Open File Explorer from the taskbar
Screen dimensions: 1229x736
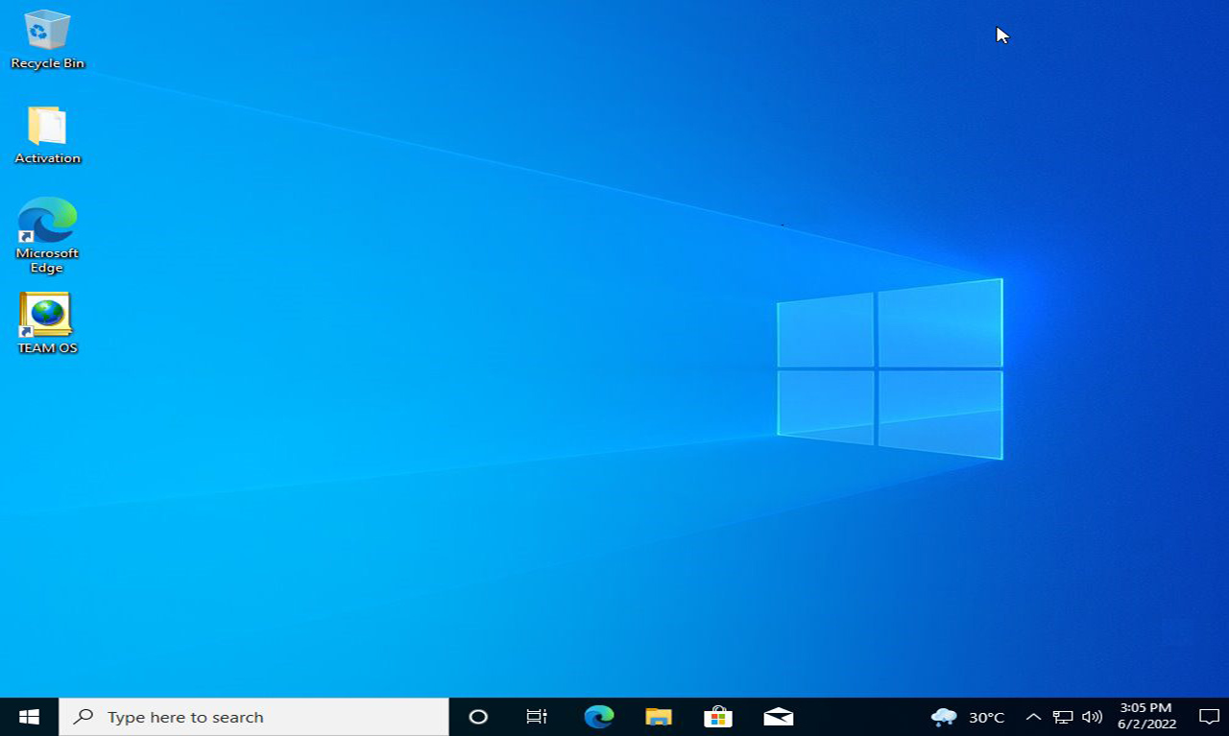659,717
